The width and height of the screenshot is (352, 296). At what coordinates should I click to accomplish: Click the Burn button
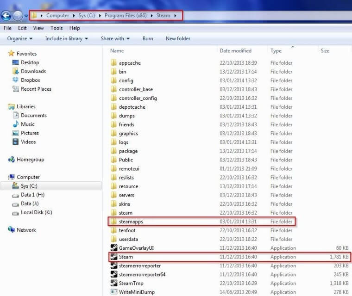pos(148,38)
